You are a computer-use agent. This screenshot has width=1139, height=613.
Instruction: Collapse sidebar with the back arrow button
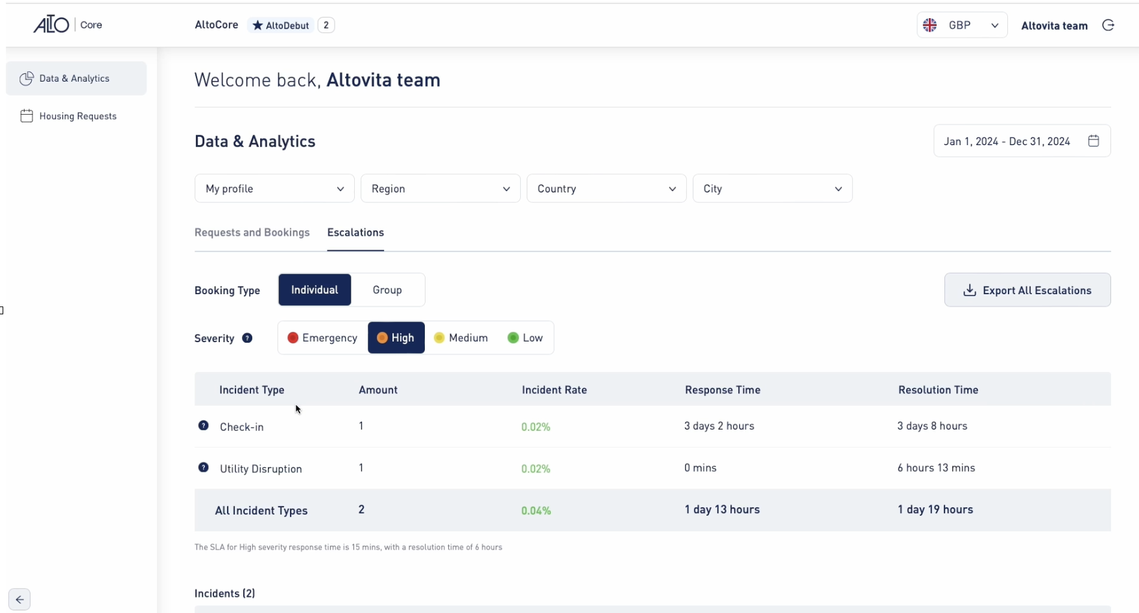(19, 599)
